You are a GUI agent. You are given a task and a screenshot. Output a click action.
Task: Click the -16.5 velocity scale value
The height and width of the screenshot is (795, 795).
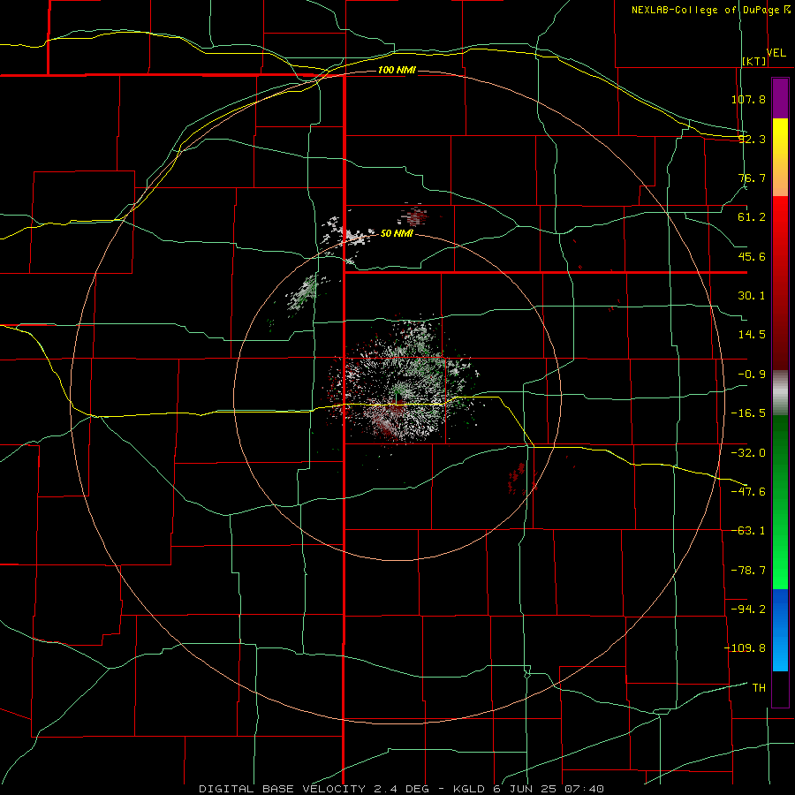click(748, 413)
